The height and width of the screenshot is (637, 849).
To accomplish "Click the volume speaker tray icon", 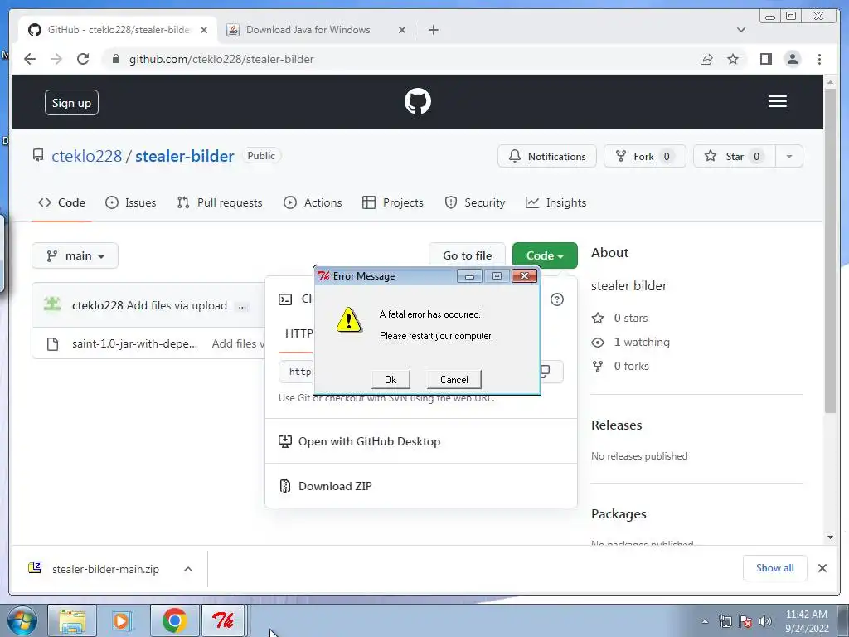I will (x=765, y=621).
